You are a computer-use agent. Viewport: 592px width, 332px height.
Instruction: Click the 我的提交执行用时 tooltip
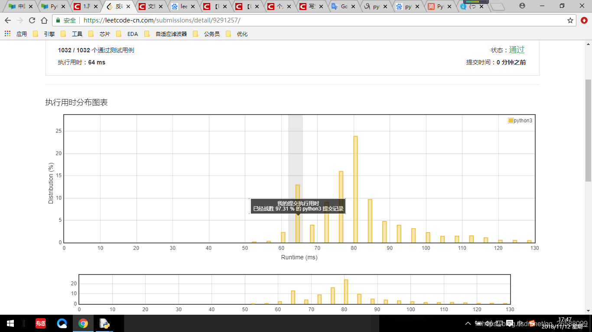298,206
